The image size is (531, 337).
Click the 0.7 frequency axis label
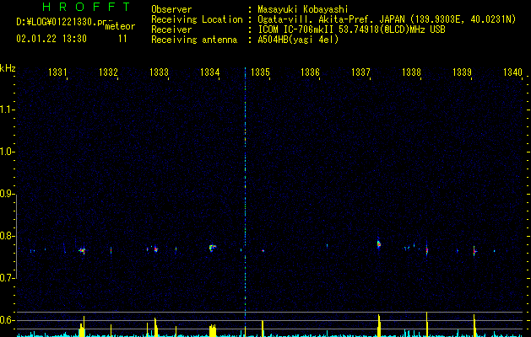tap(7, 278)
